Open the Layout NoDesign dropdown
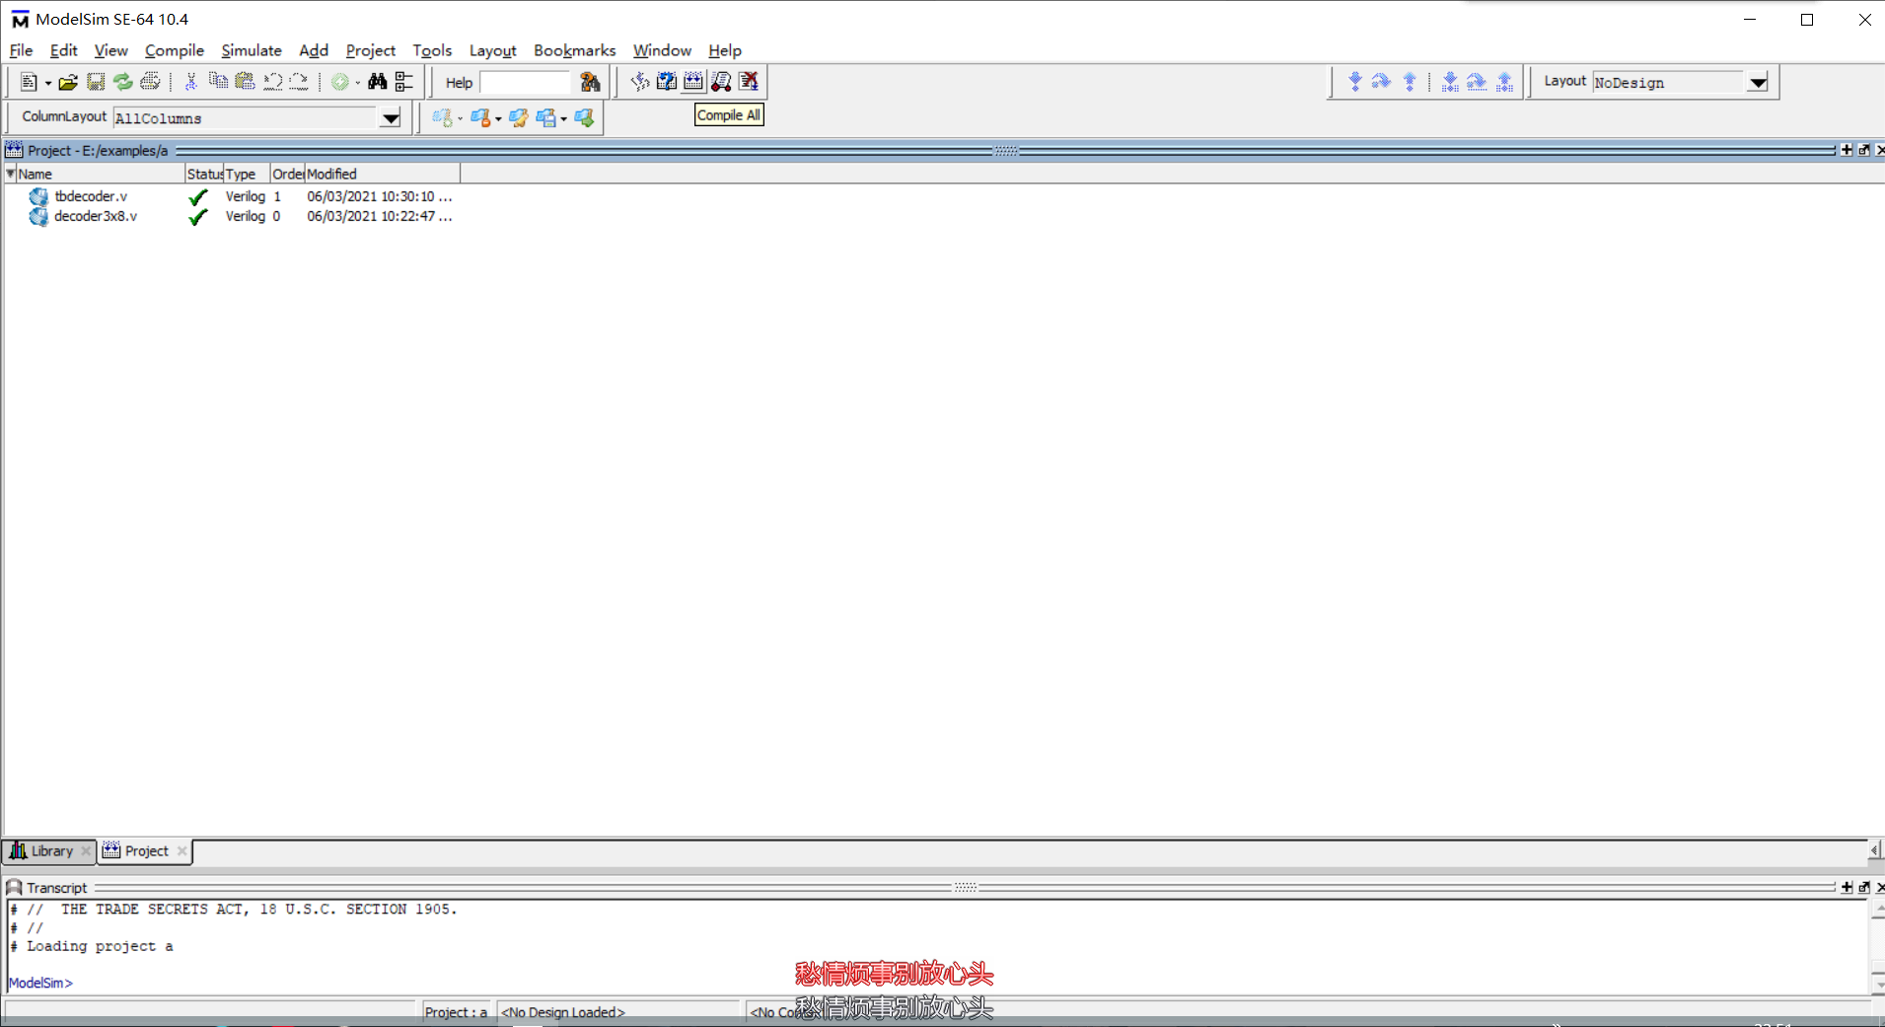1885x1027 pixels. (x=1758, y=83)
